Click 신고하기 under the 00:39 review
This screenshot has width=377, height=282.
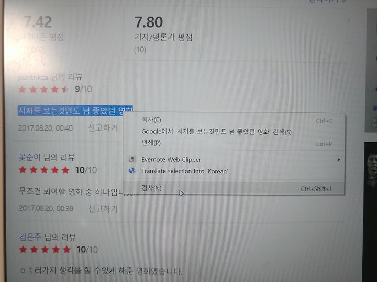(x=103, y=208)
